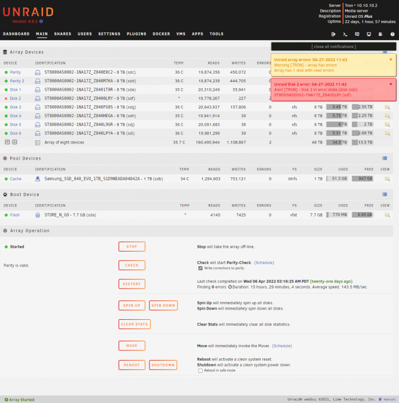Go to the Settings tab
399x403 pixels.
(x=109, y=34)
